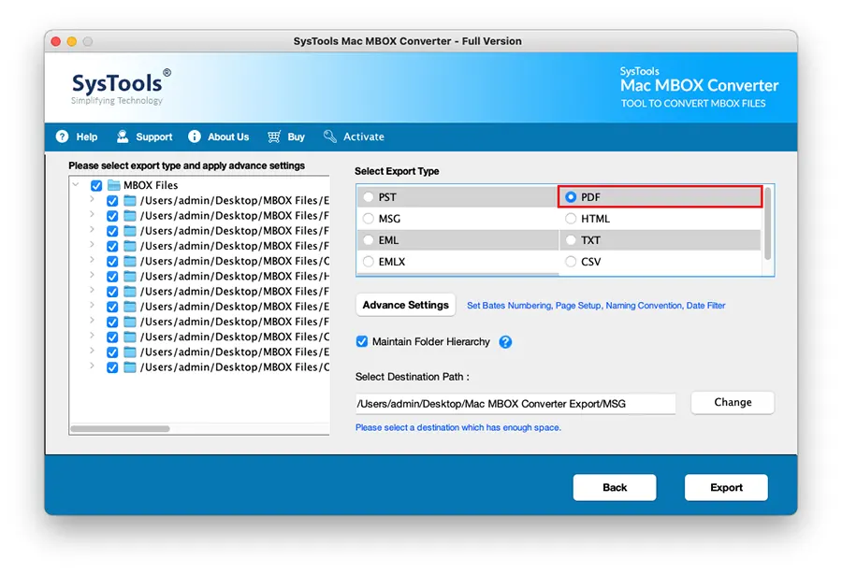Collapse the MBOX Files root node
This screenshot has width=842, height=574.
point(76,184)
